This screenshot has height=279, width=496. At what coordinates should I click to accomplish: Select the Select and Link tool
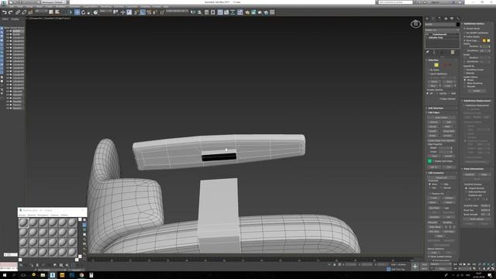coord(18,12)
